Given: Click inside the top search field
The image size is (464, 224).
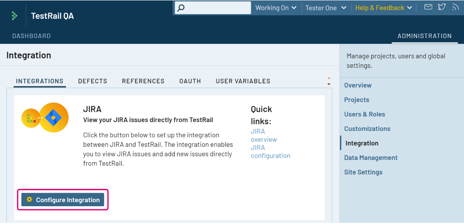Looking at the screenshot, I should tap(216, 8).
